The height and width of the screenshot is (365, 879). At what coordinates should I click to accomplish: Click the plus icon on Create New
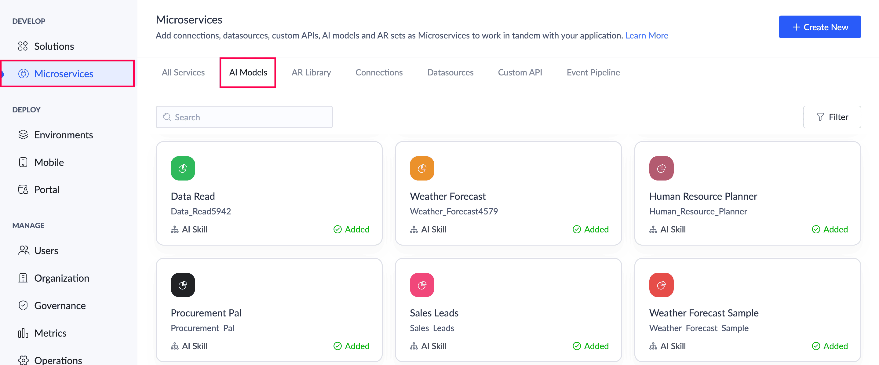coord(796,27)
